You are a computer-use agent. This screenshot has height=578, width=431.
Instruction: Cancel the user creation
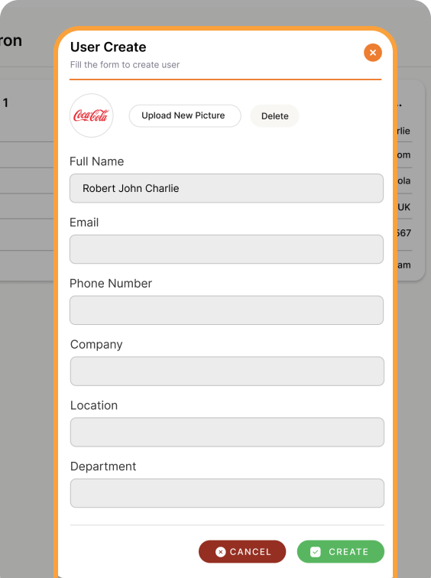coord(242,551)
